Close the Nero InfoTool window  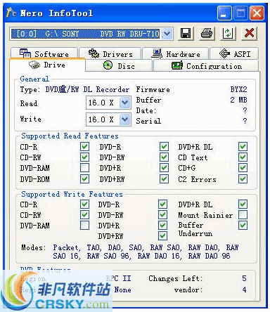[x=257, y=13]
